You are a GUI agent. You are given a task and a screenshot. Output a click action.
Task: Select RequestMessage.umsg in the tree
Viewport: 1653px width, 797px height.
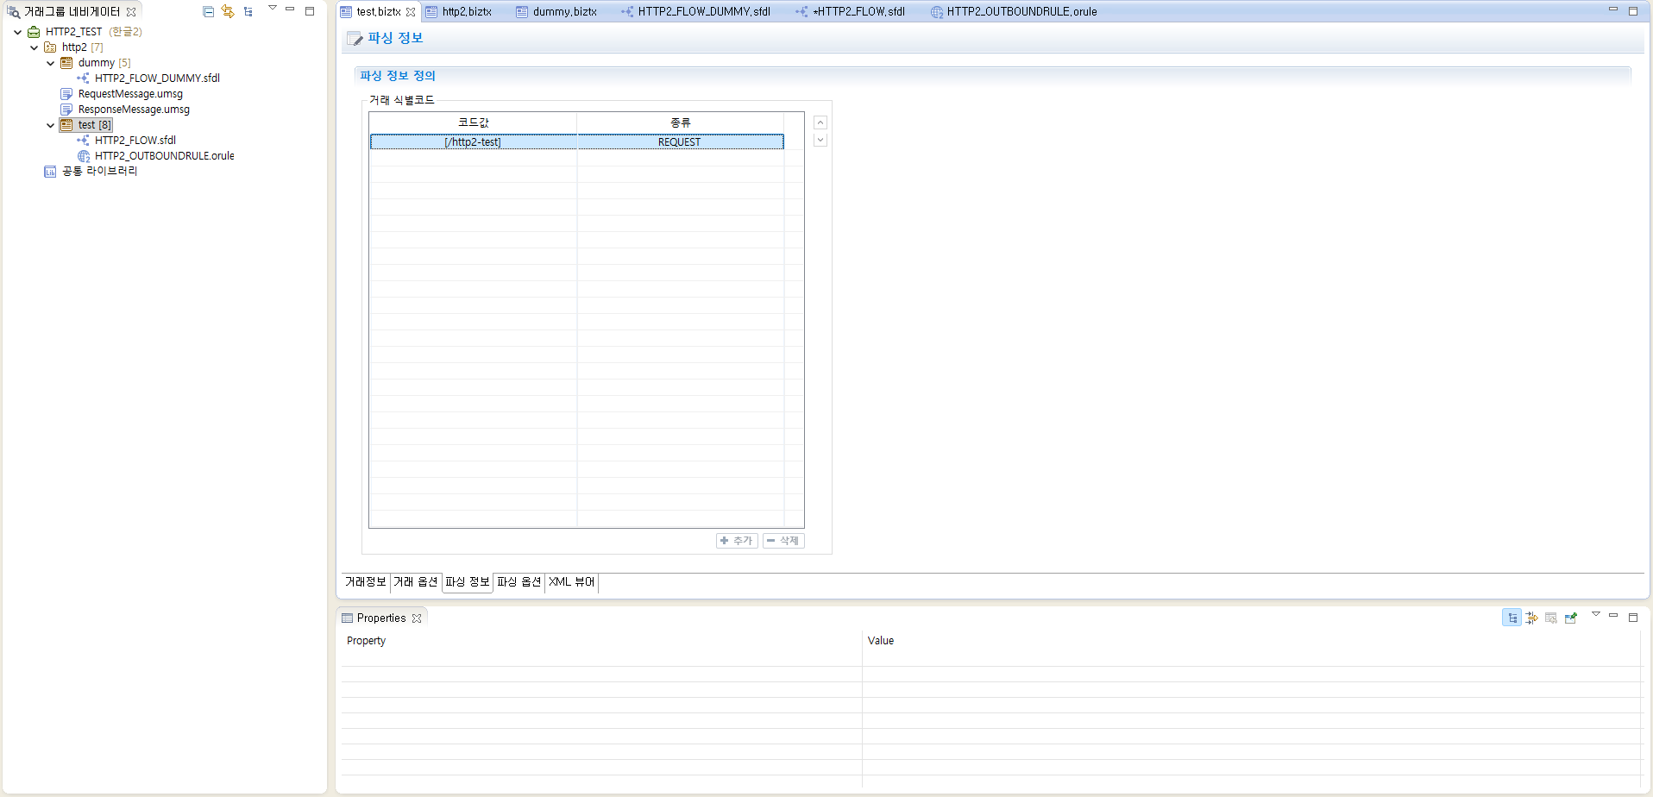click(x=129, y=93)
